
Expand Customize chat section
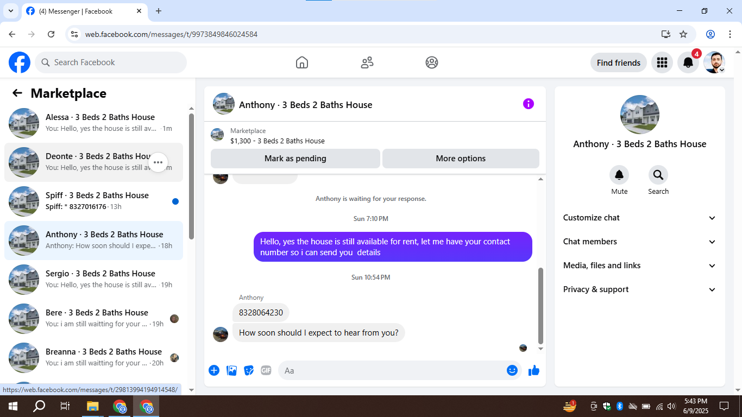point(640,218)
